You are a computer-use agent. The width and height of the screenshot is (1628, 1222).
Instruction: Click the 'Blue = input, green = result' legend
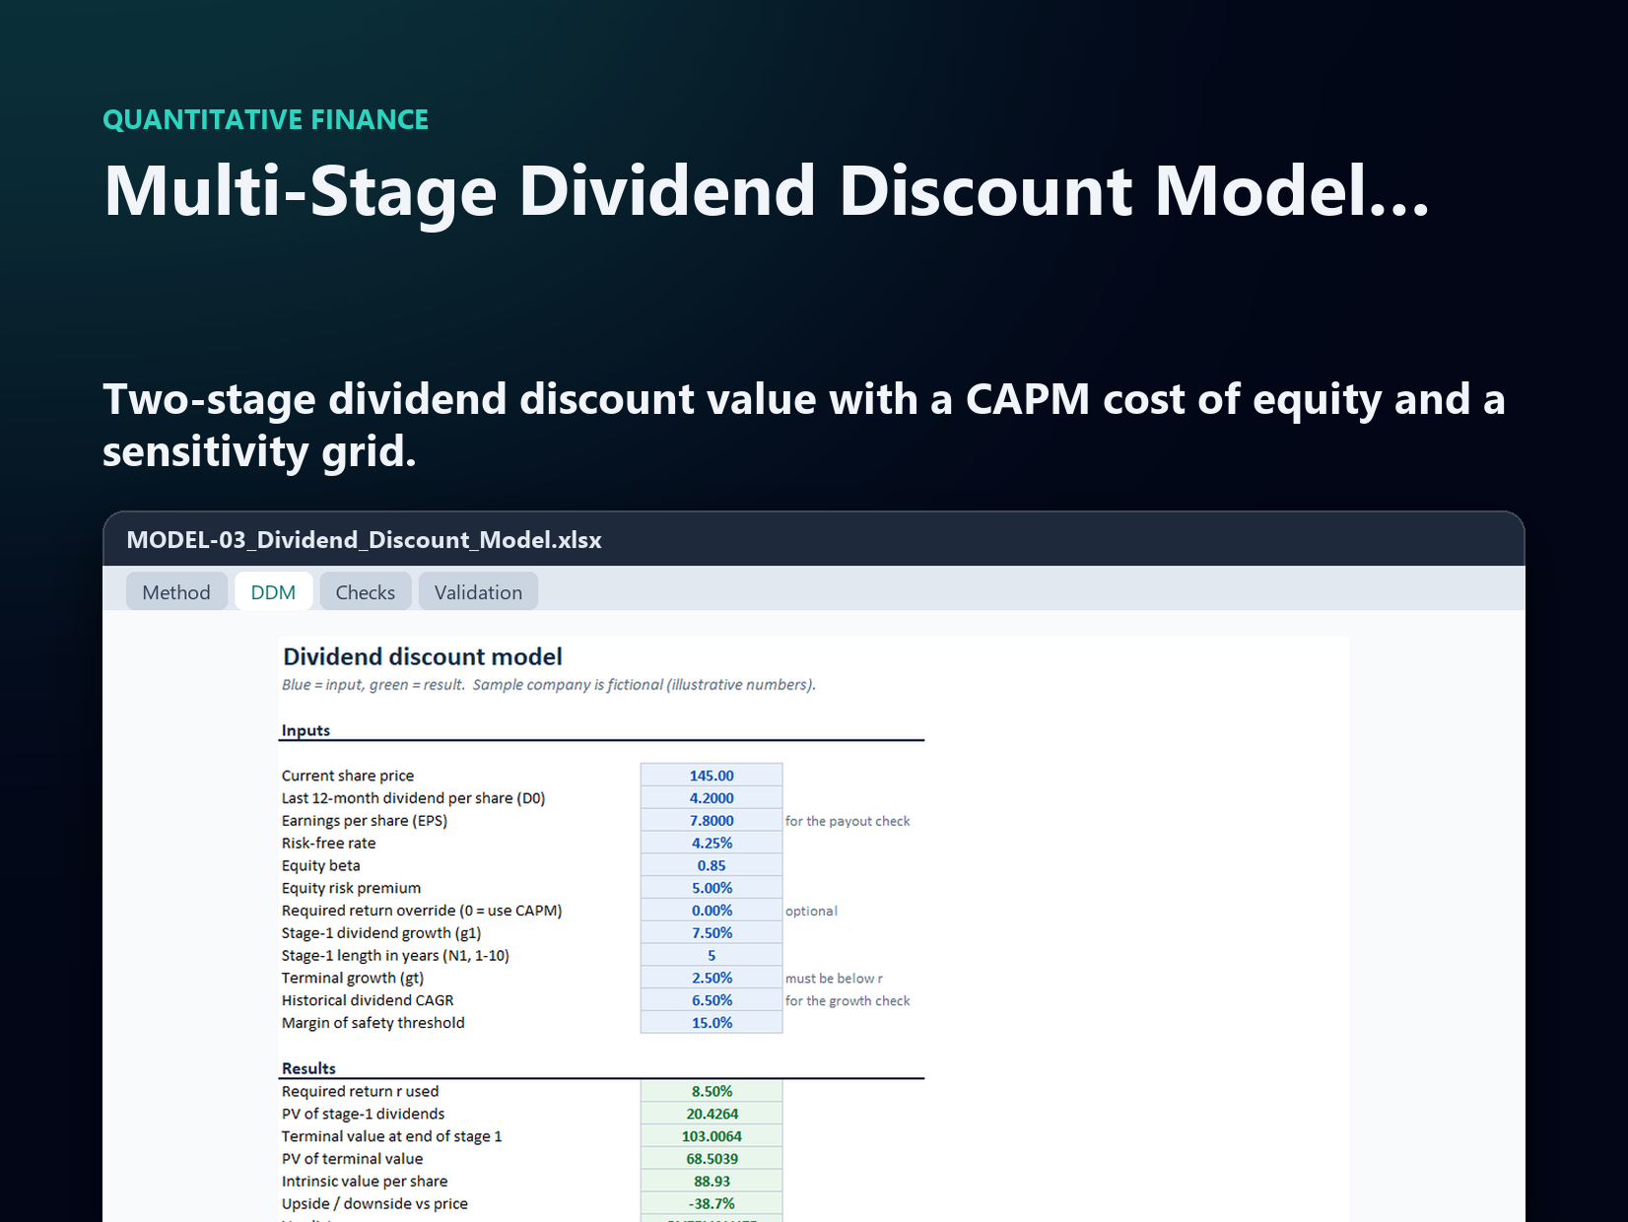pos(373,685)
